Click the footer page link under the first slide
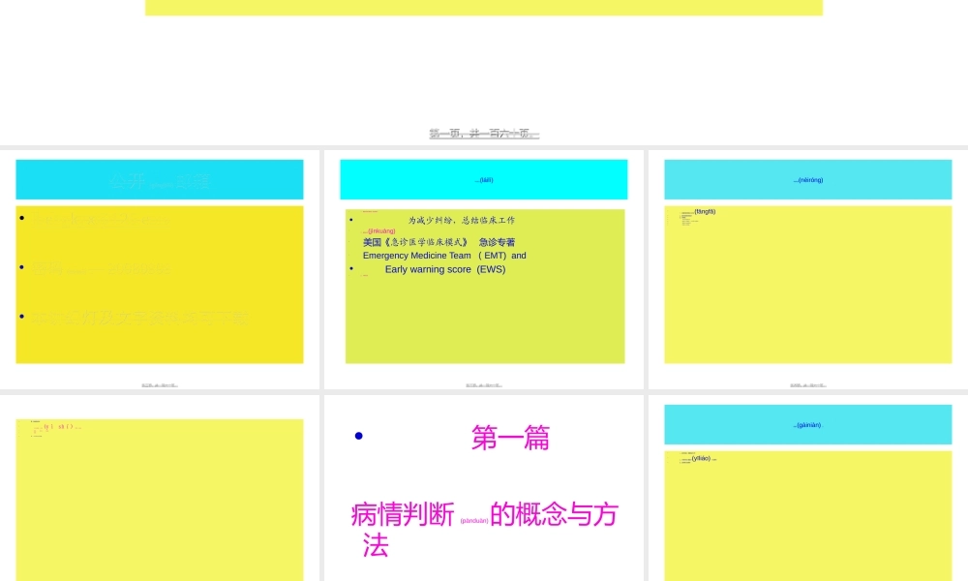Viewport: 968px width, 581px height. 159,383
